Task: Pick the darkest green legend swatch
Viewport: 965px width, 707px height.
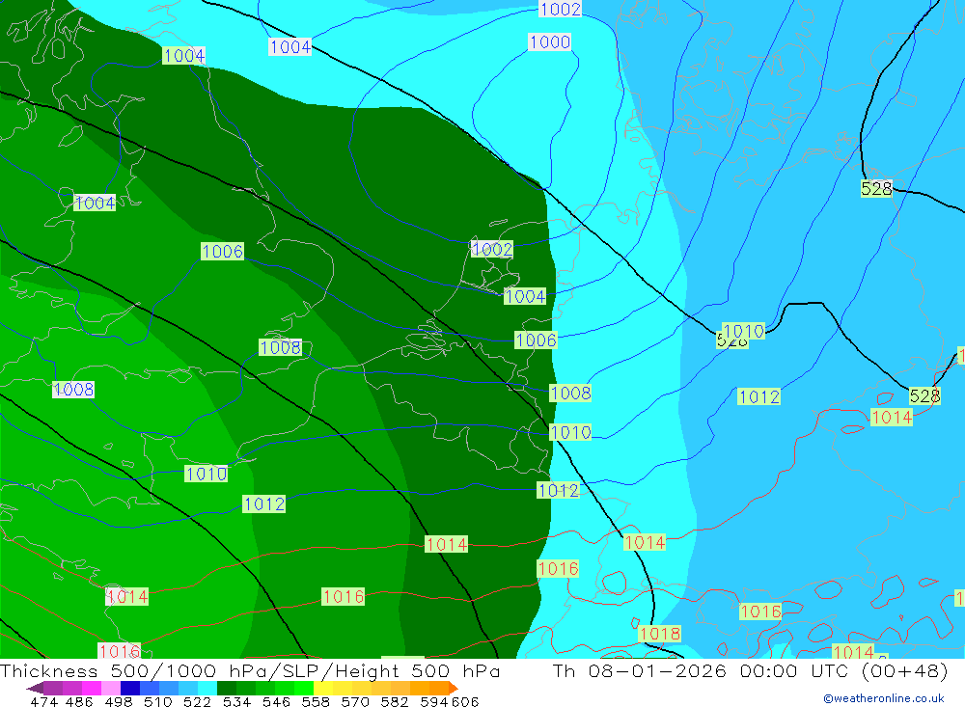Action: [227, 688]
